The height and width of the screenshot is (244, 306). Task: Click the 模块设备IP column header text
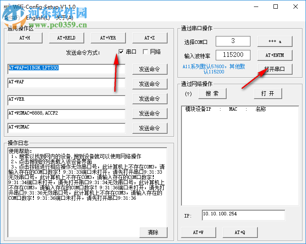coord(198,109)
